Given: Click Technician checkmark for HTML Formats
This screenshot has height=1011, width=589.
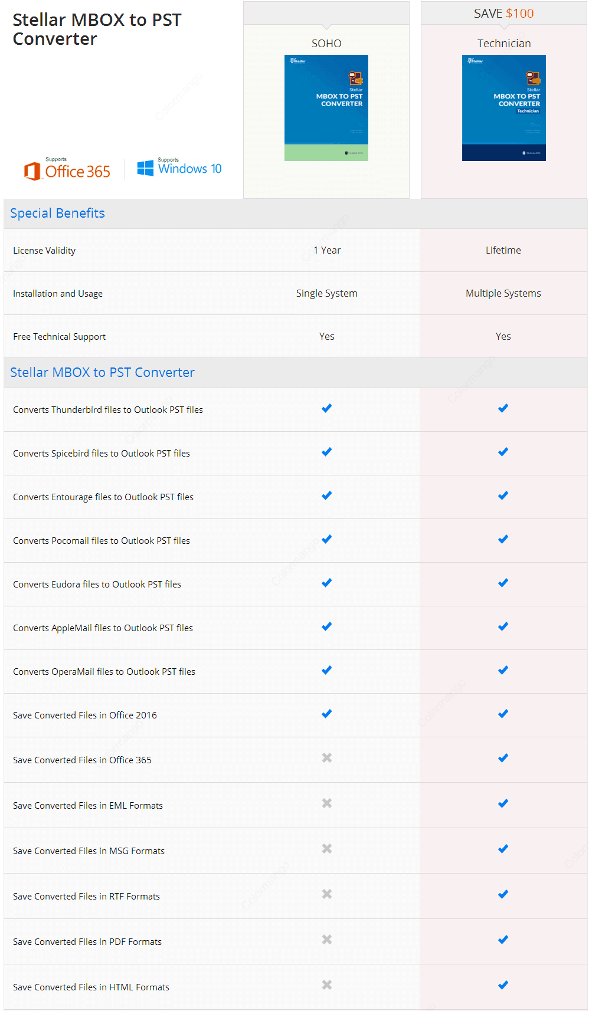Looking at the screenshot, I should (x=503, y=985).
